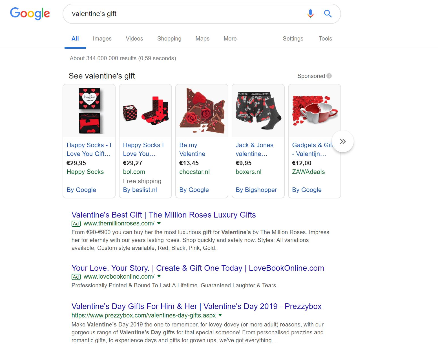The width and height of the screenshot is (438, 347).
Task: Click the magnifying glass search icon
Action: click(x=328, y=14)
